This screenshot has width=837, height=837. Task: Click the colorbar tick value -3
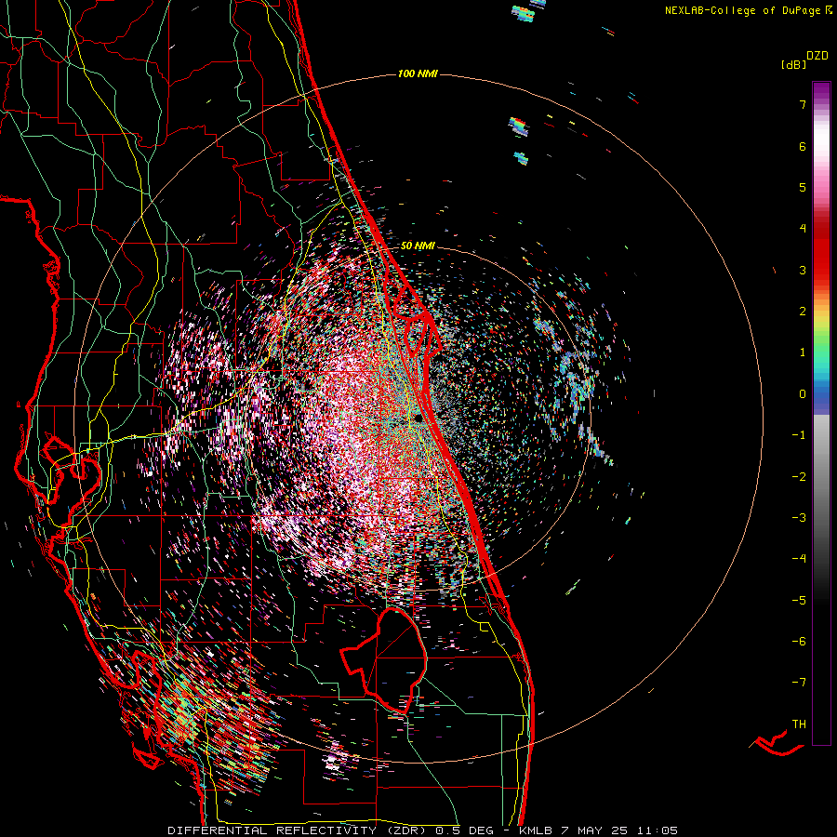click(x=799, y=518)
